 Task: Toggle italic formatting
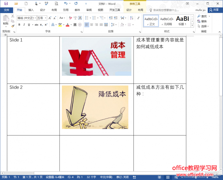click(24, 25)
